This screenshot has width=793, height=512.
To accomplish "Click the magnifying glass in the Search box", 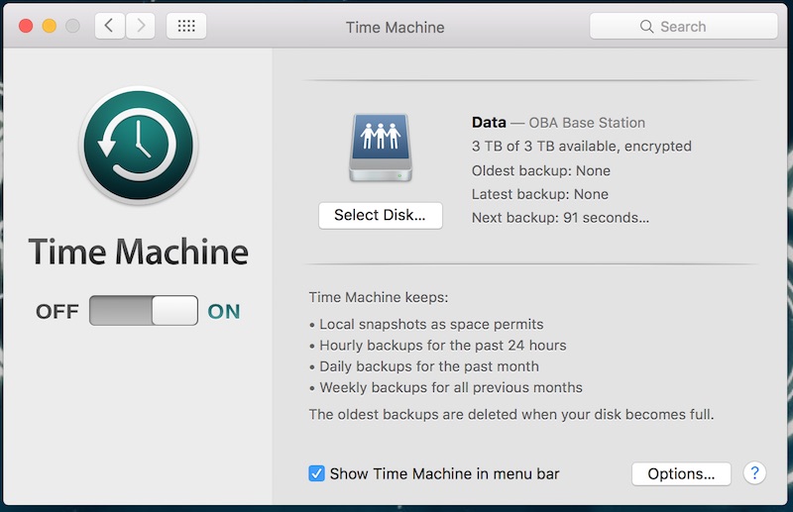I will pyautogui.click(x=646, y=27).
